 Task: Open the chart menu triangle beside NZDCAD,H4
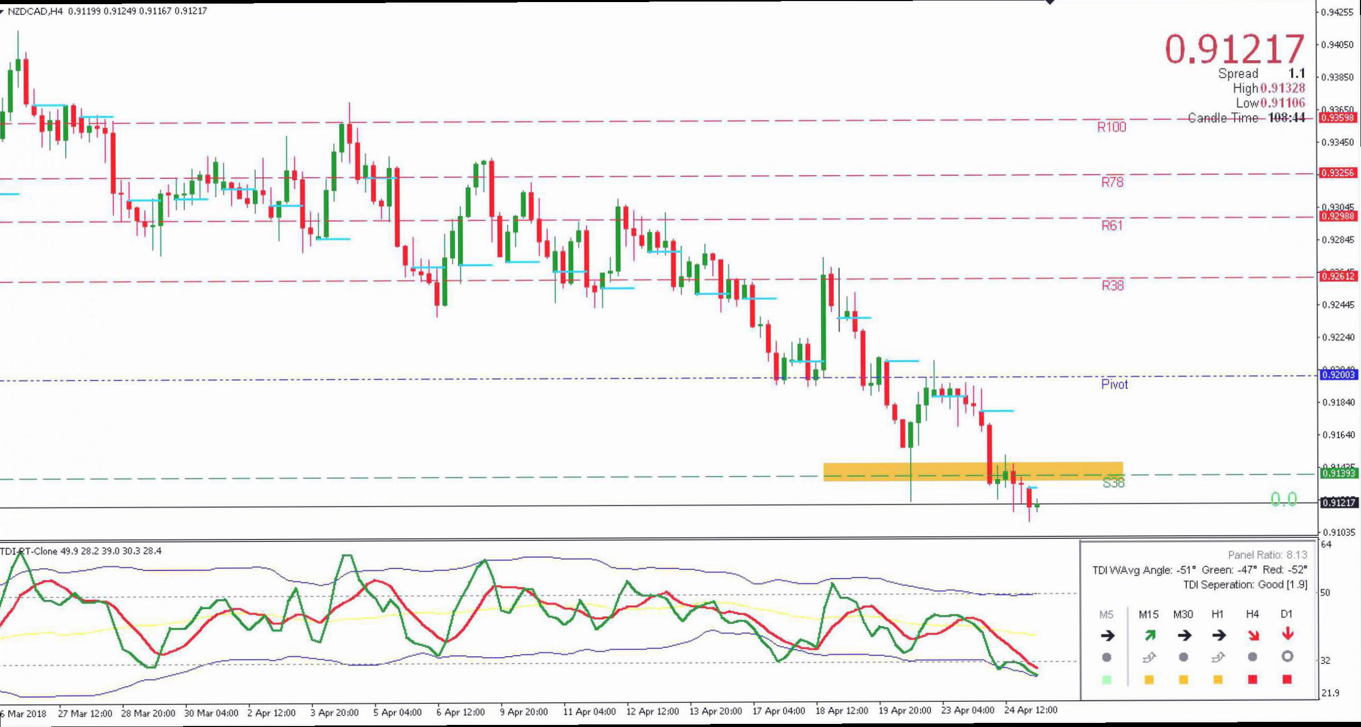click(3, 11)
